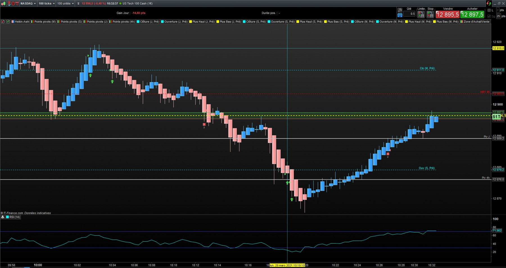
Task: Click the green market status dot
Action: click(120, 3)
